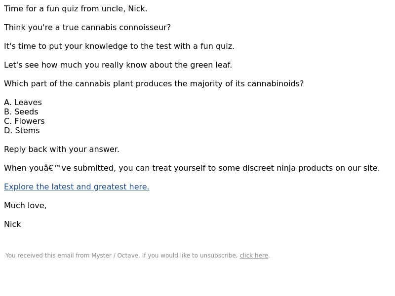Click the 'A. Leaves' answer option
The image size is (395, 296).
(23, 103)
